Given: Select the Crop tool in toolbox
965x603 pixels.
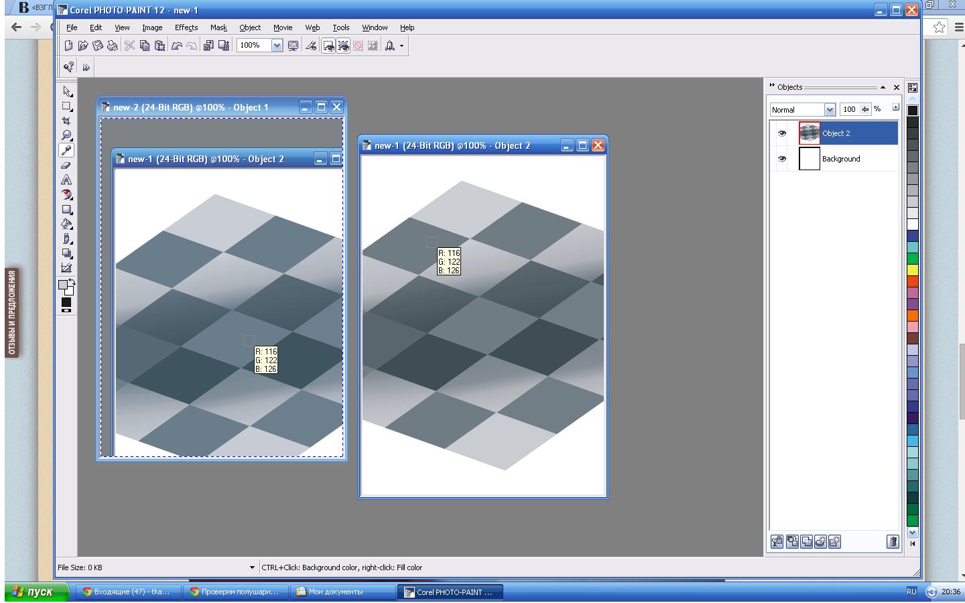Looking at the screenshot, I should coord(66,121).
